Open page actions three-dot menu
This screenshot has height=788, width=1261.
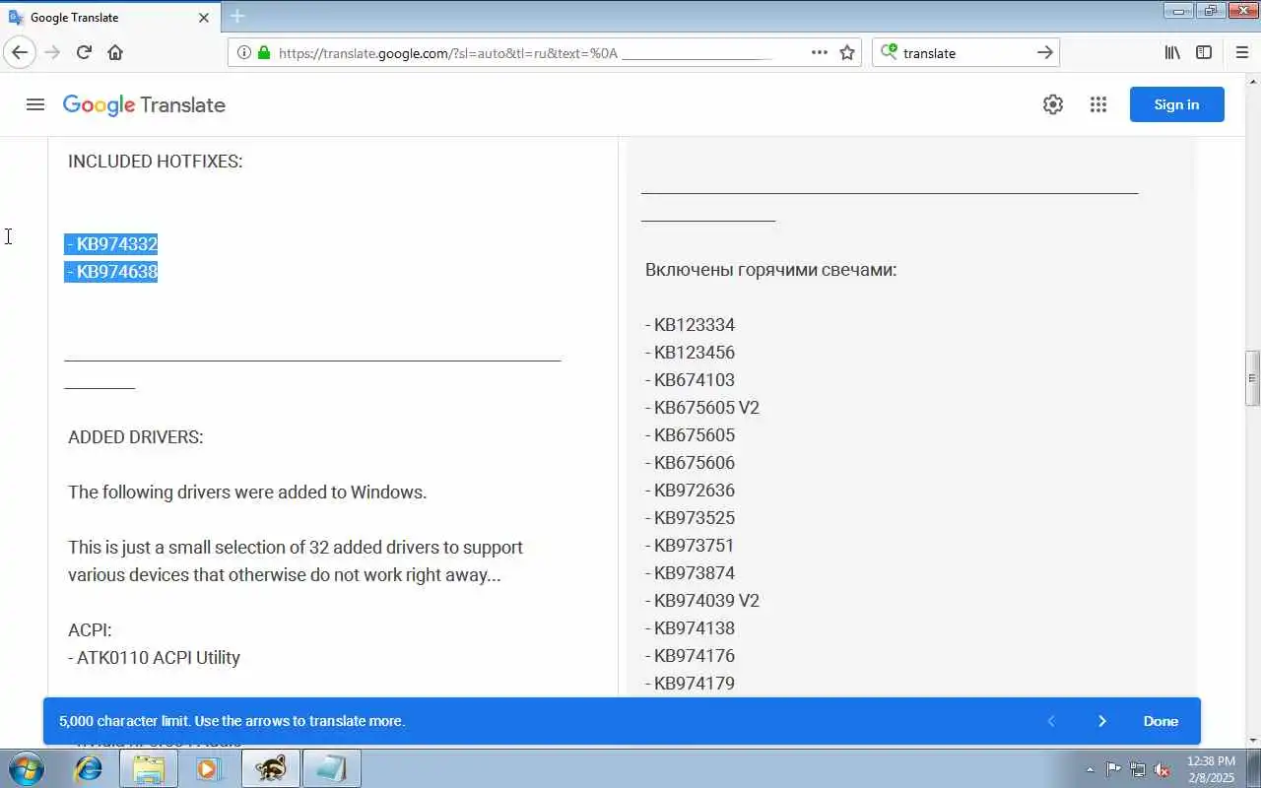[819, 52]
